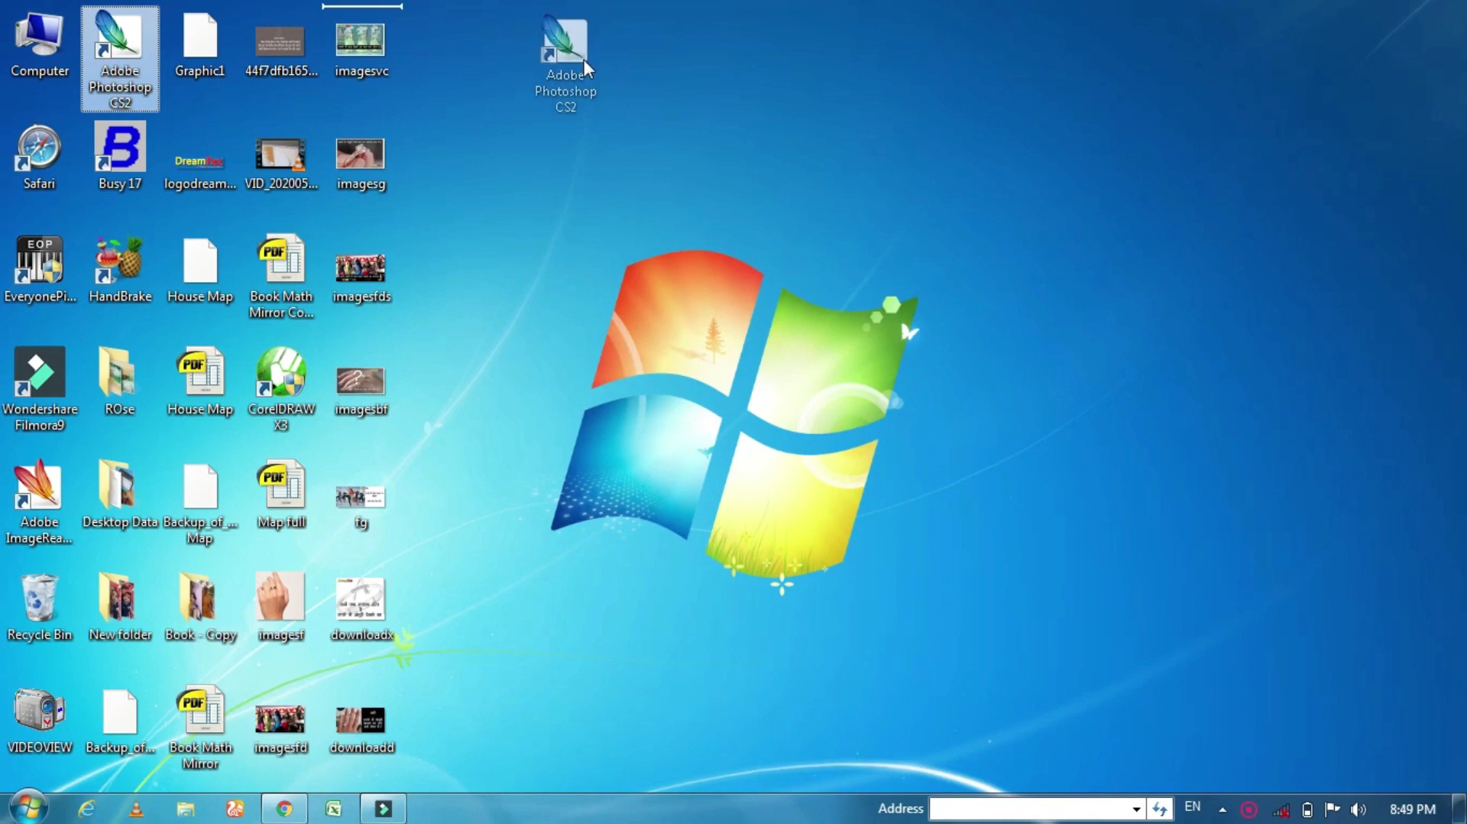Image resolution: width=1467 pixels, height=824 pixels.
Task: Expand the Address bar dropdown arrow
Action: click(1136, 809)
